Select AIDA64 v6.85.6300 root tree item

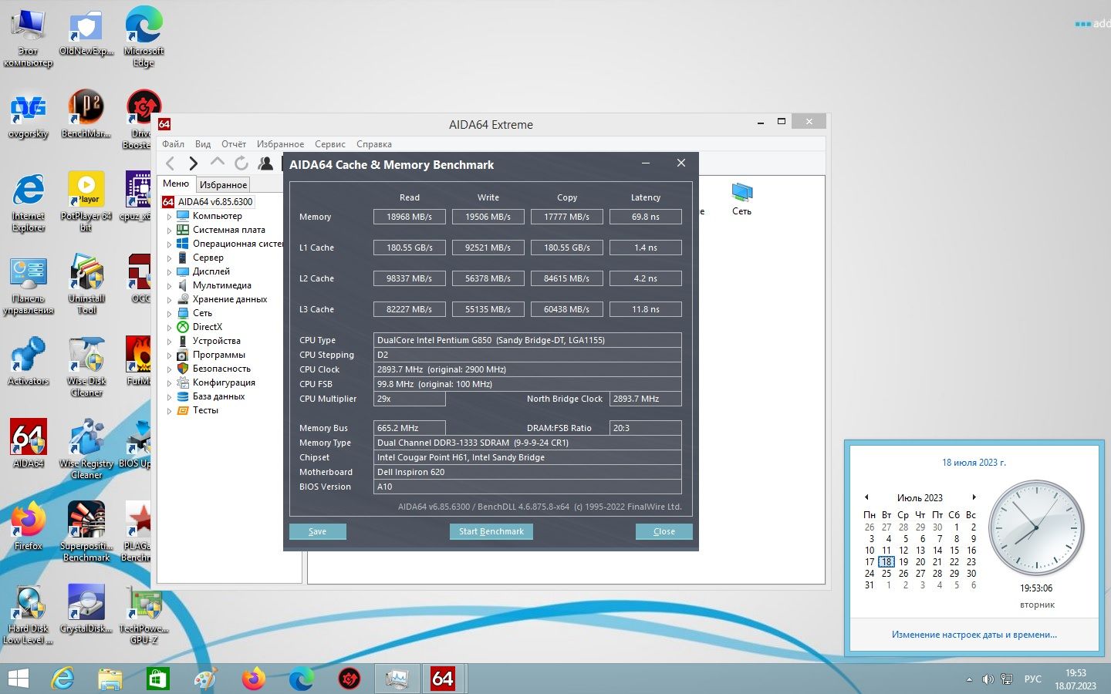(207, 202)
